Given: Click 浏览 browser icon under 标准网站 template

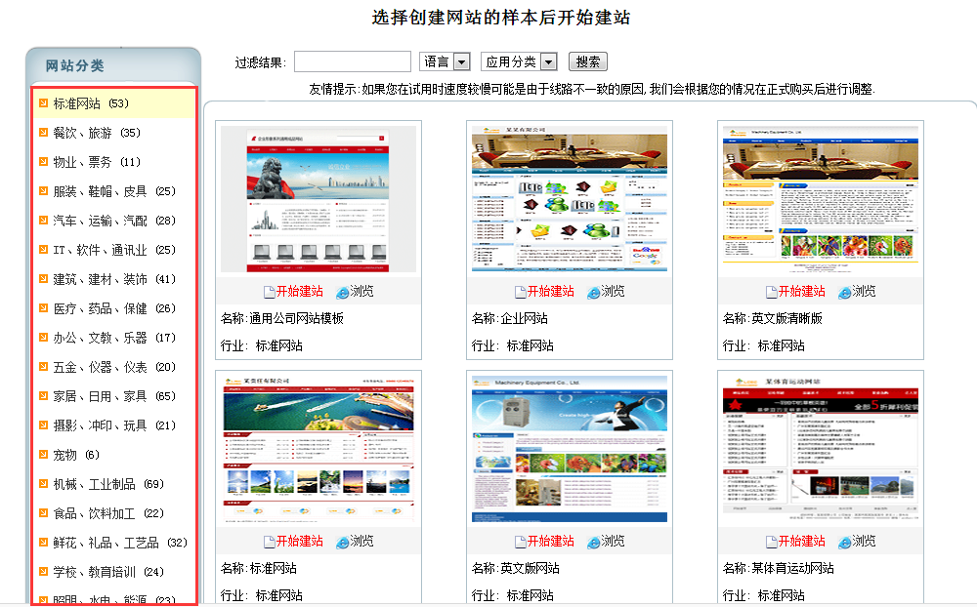Looking at the screenshot, I should coord(342,542).
